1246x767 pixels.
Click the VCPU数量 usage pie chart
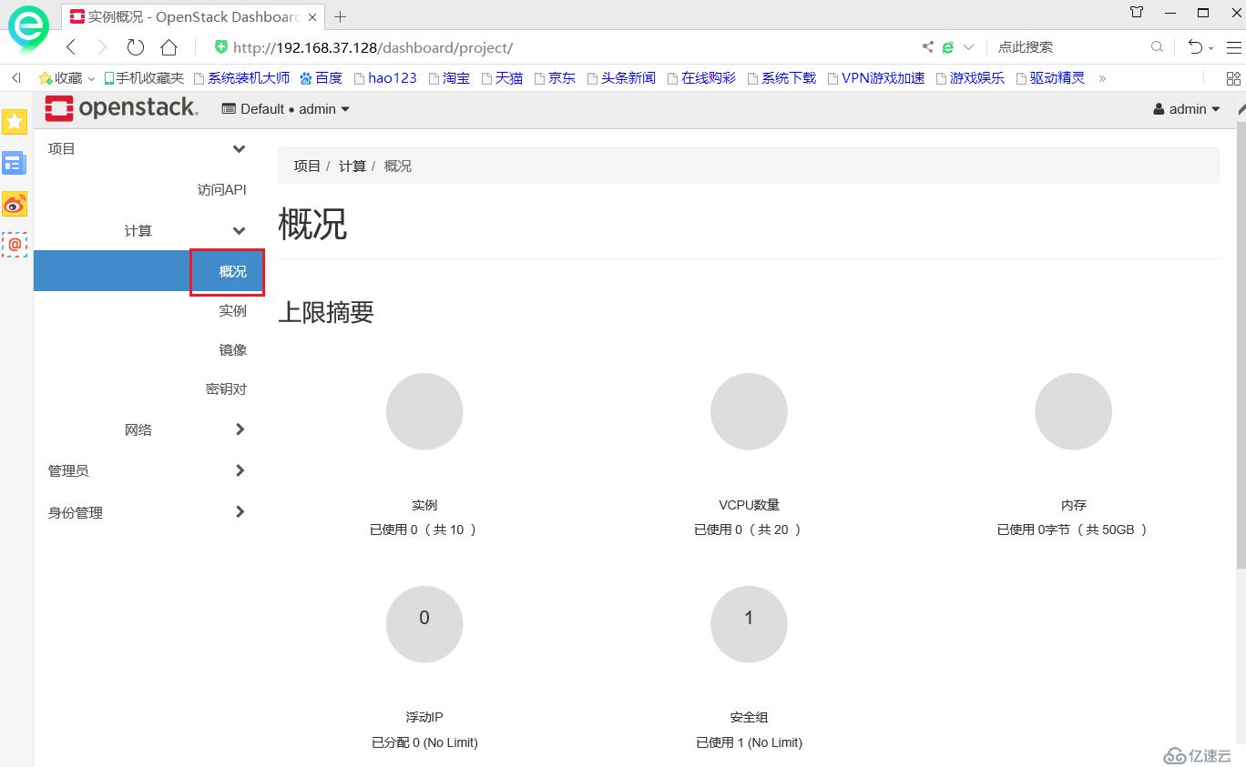coord(749,411)
